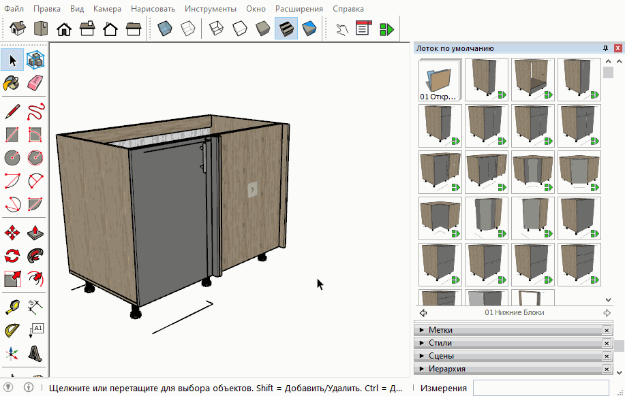This screenshot has width=625, height=396.
Task: Expand the Метки panel
Action: 440,330
